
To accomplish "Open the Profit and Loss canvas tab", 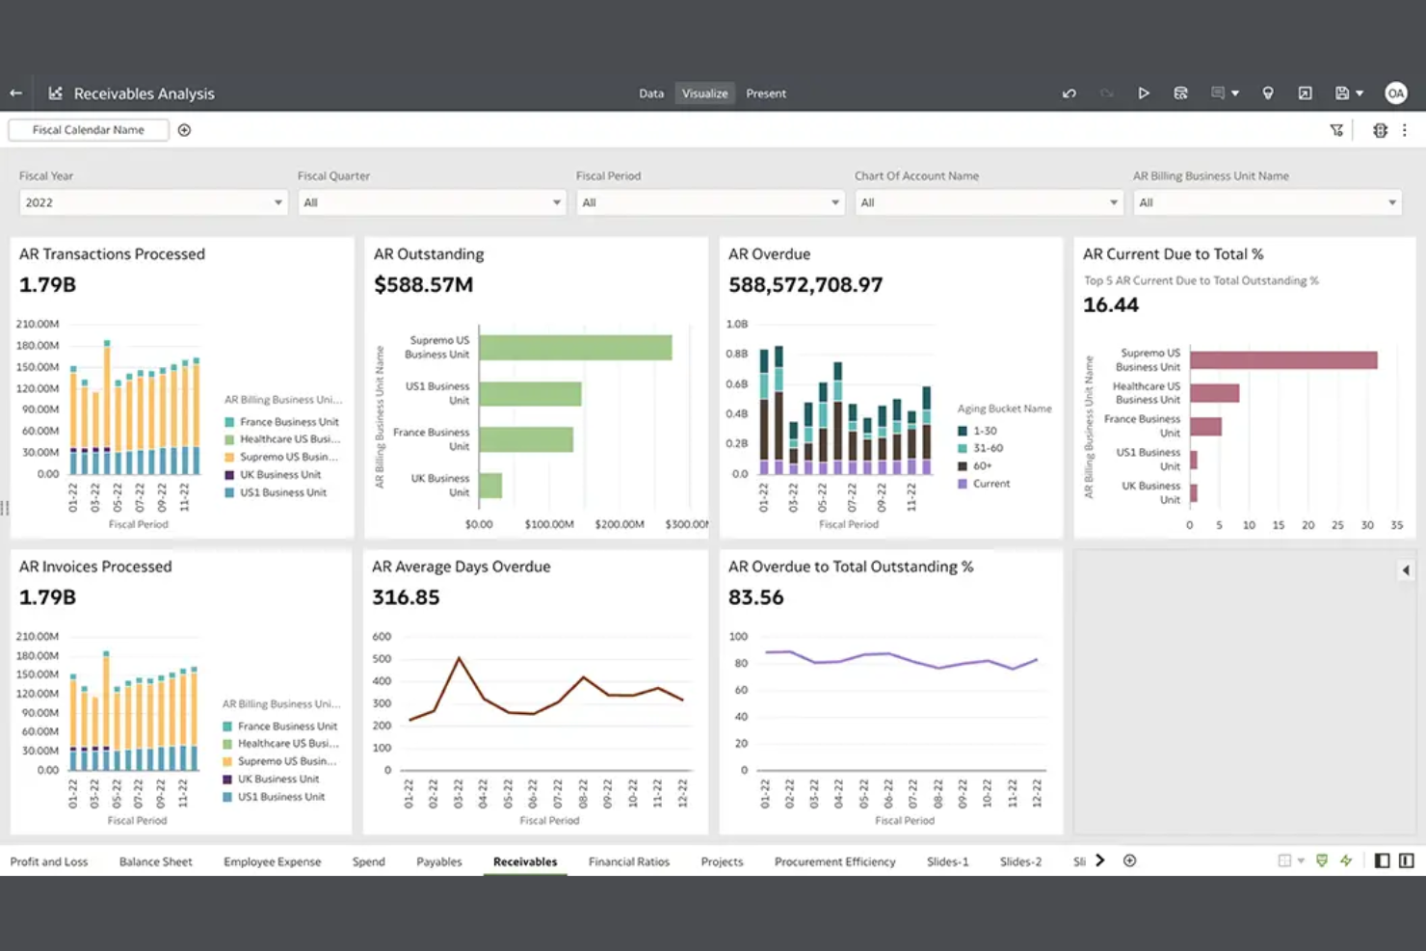I will (x=49, y=861).
